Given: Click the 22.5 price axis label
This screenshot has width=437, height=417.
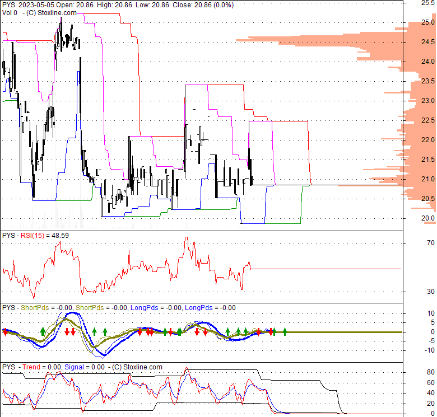Looking at the screenshot, I should coord(428,120).
